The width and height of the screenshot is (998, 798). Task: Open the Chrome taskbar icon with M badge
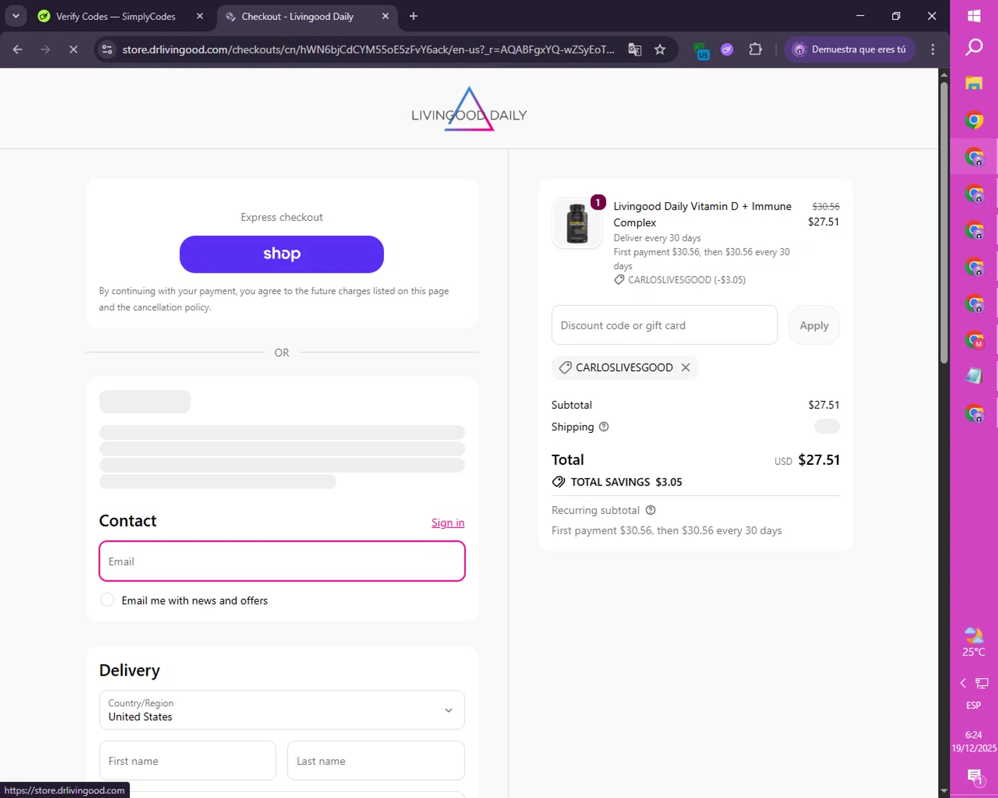tap(974, 340)
